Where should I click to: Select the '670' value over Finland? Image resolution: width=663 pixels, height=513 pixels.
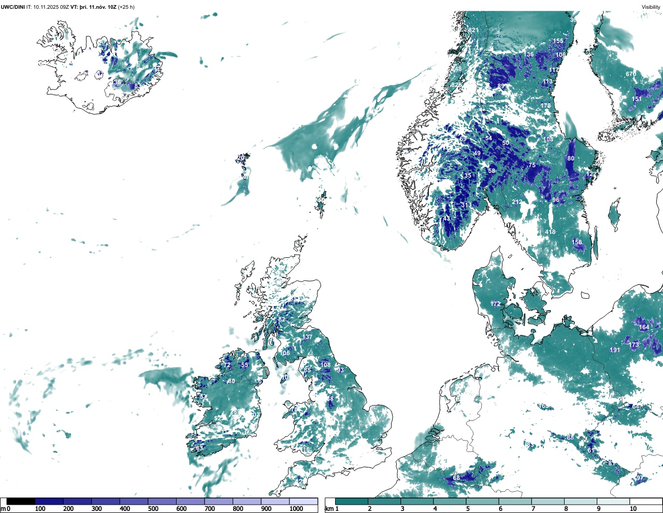coord(630,74)
